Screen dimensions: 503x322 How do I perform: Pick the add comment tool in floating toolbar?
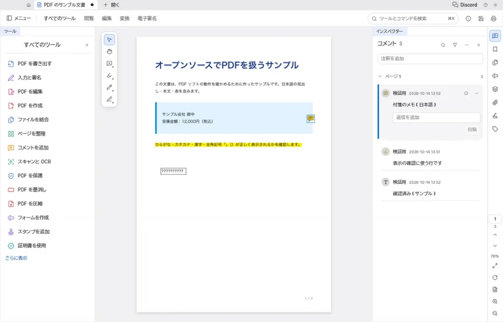coord(110,63)
